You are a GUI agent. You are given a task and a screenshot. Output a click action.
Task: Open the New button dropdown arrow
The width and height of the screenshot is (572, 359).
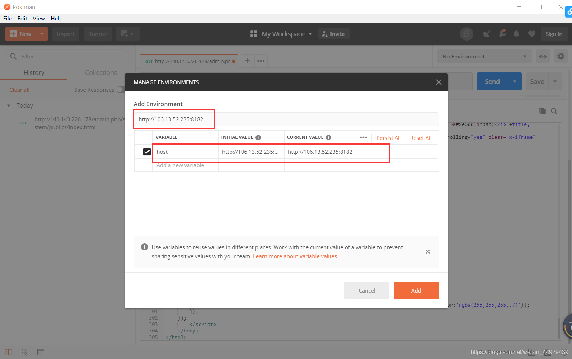42,34
